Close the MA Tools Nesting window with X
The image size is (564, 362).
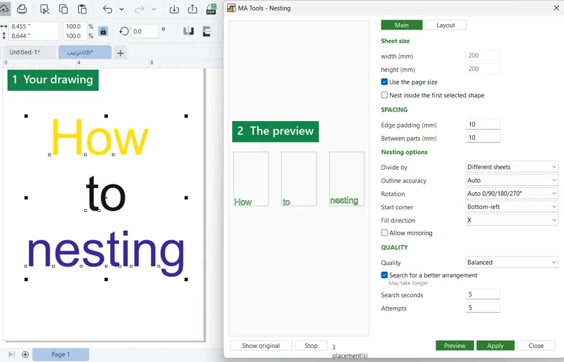556,8
